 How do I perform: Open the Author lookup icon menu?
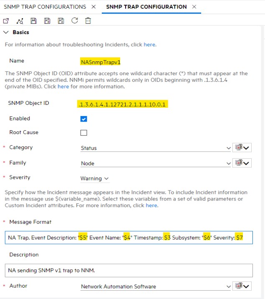pos(243,286)
